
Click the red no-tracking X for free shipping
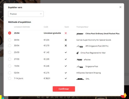(x=66, y=33)
